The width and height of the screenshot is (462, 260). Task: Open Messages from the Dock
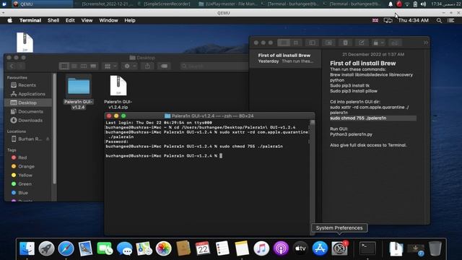point(124,248)
